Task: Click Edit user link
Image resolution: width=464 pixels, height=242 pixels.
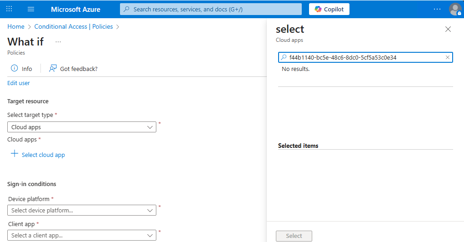Action: click(x=19, y=83)
